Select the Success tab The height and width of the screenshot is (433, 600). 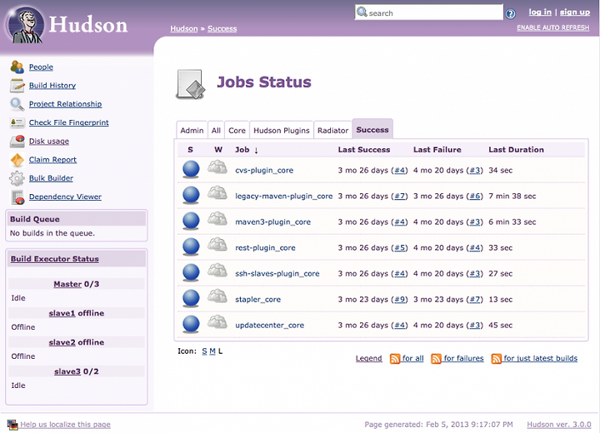click(372, 130)
